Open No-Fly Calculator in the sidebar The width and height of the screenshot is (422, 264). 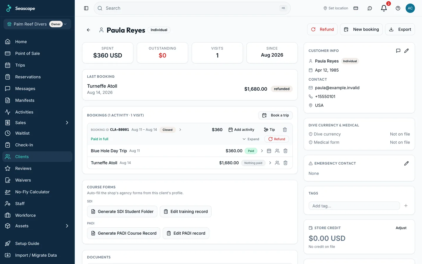[x=37, y=192]
